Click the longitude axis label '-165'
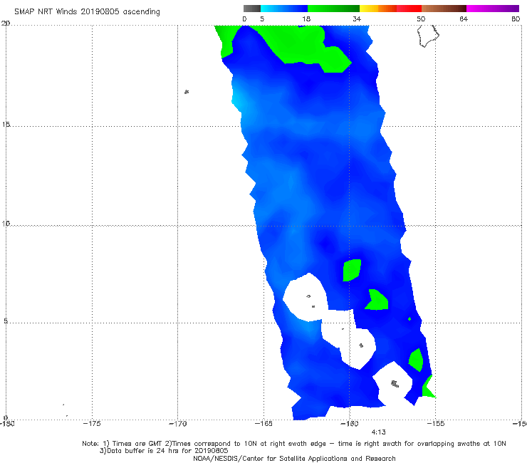 (x=263, y=424)
